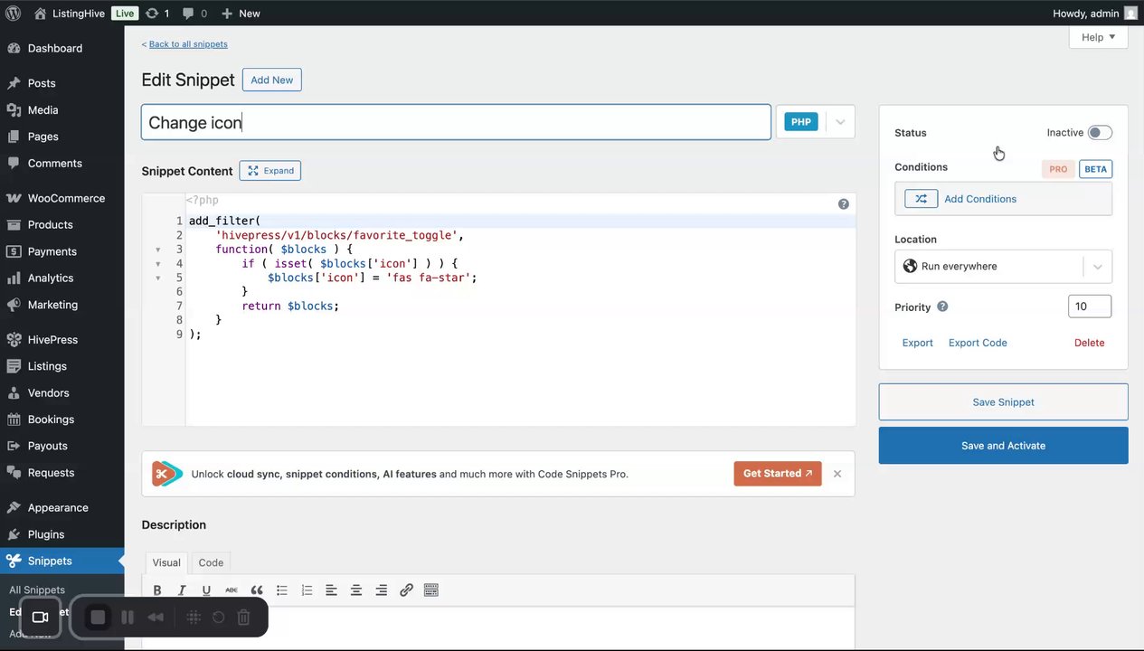1144x651 pixels.
Task: Click the Appearance brush icon
Action: [14, 507]
